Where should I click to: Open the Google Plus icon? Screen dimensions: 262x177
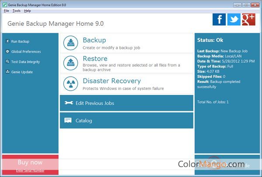click(248, 19)
